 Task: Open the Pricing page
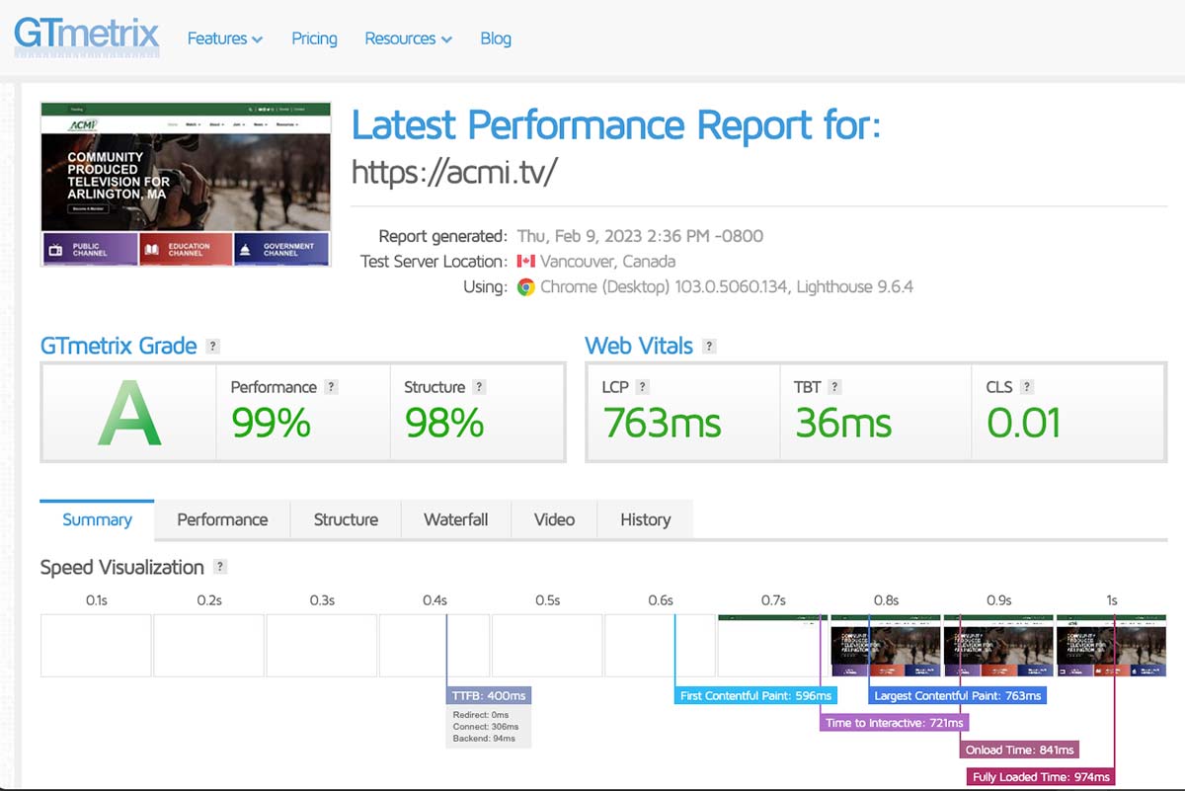(x=314, y=39)
